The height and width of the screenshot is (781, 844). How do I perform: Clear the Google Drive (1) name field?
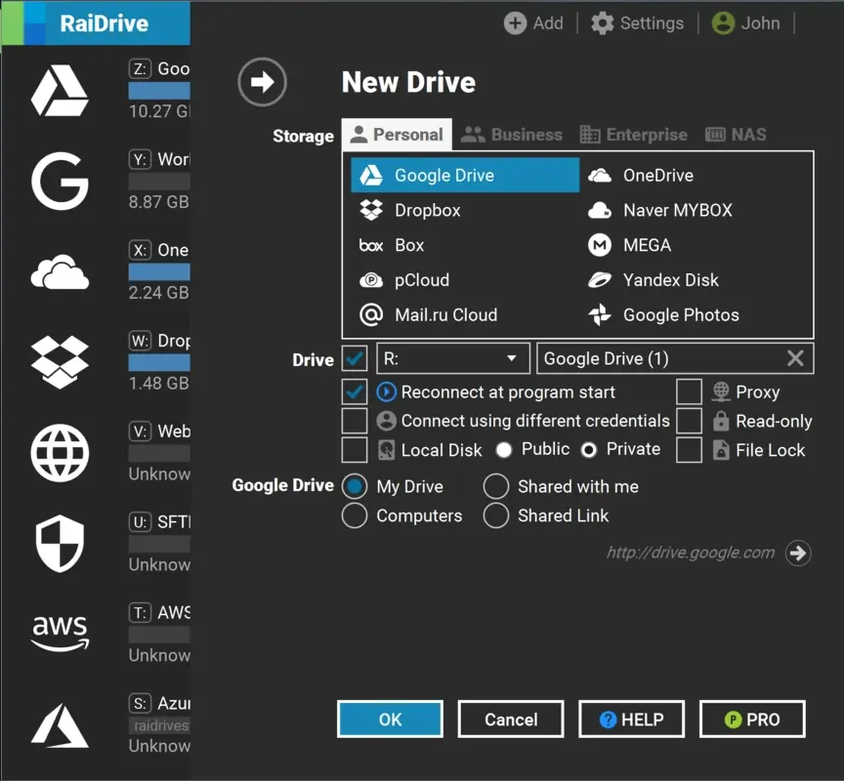click(x=795, y=358)
